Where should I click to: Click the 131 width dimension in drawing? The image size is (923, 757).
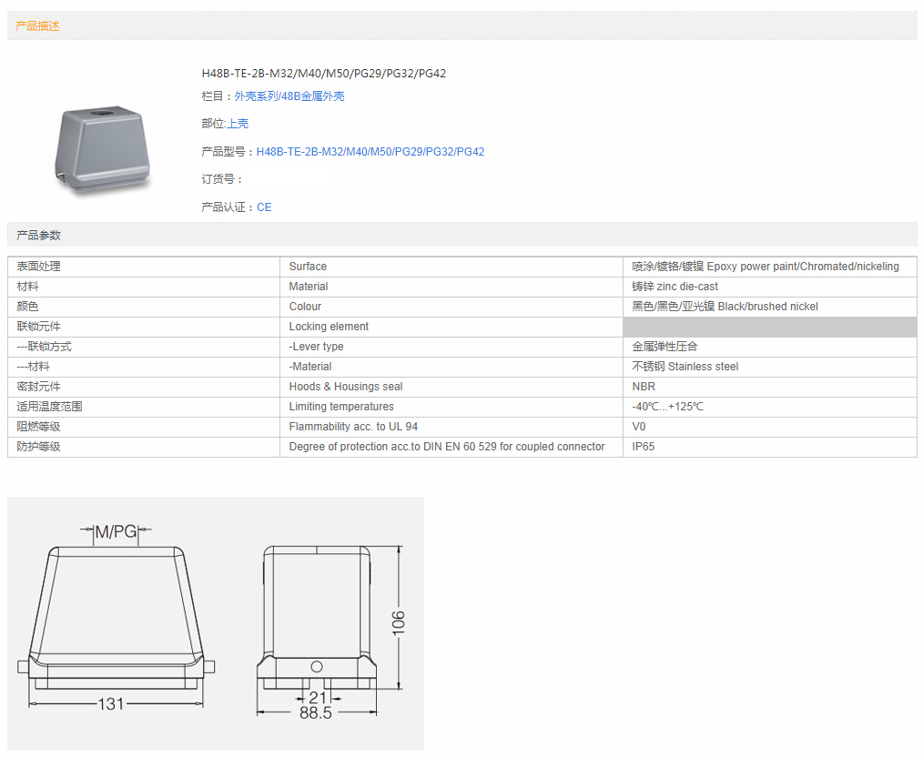point(111,703)
